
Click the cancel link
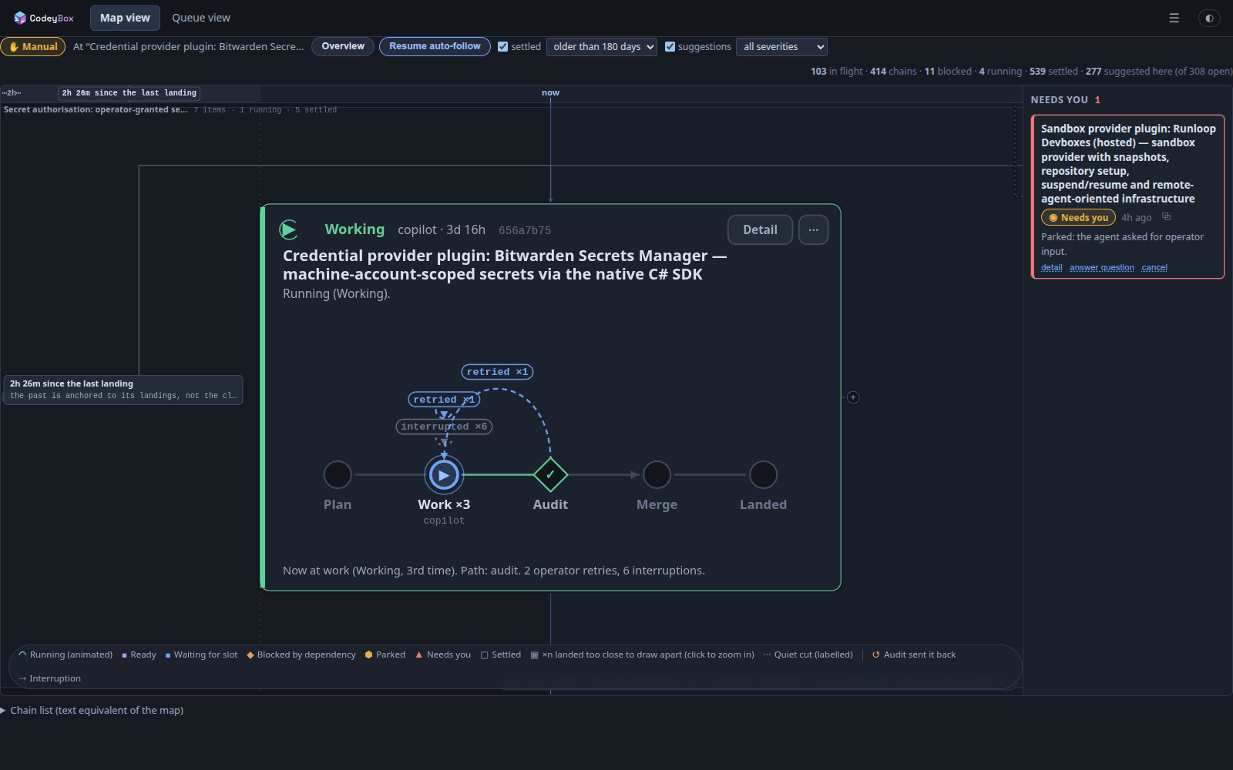coord(1154,268)
